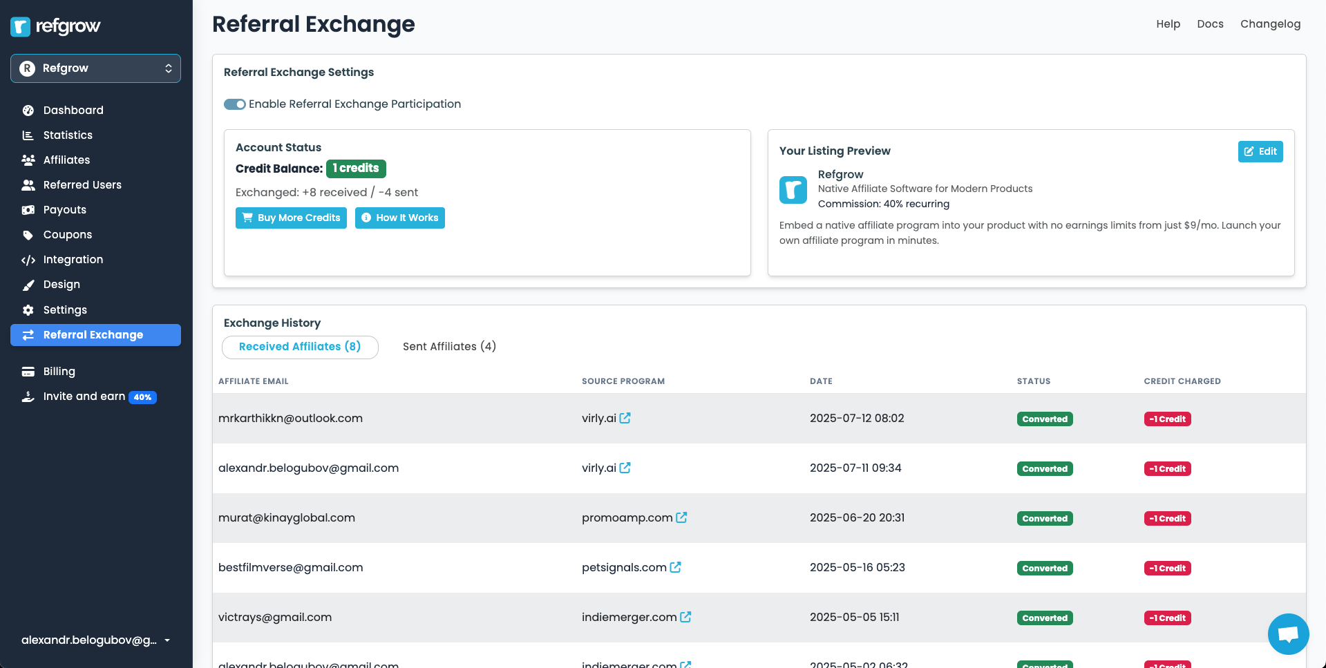Image resolution: width=1326 pixels, height=668 pixels.
Task: Open the chat support bubble
Action: click(x=1288, y=633)
